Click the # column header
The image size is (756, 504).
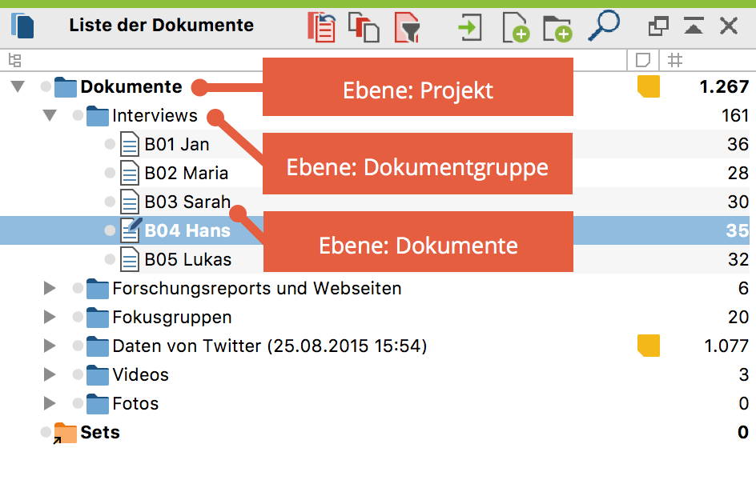click(x=675, y=60)
